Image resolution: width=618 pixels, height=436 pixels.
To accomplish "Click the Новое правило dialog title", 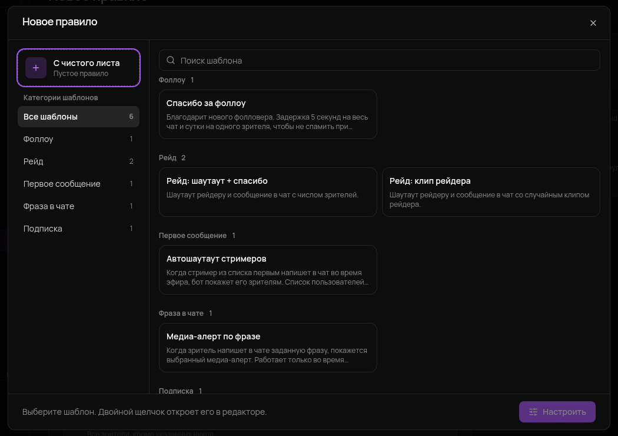I will coord(60,22).
